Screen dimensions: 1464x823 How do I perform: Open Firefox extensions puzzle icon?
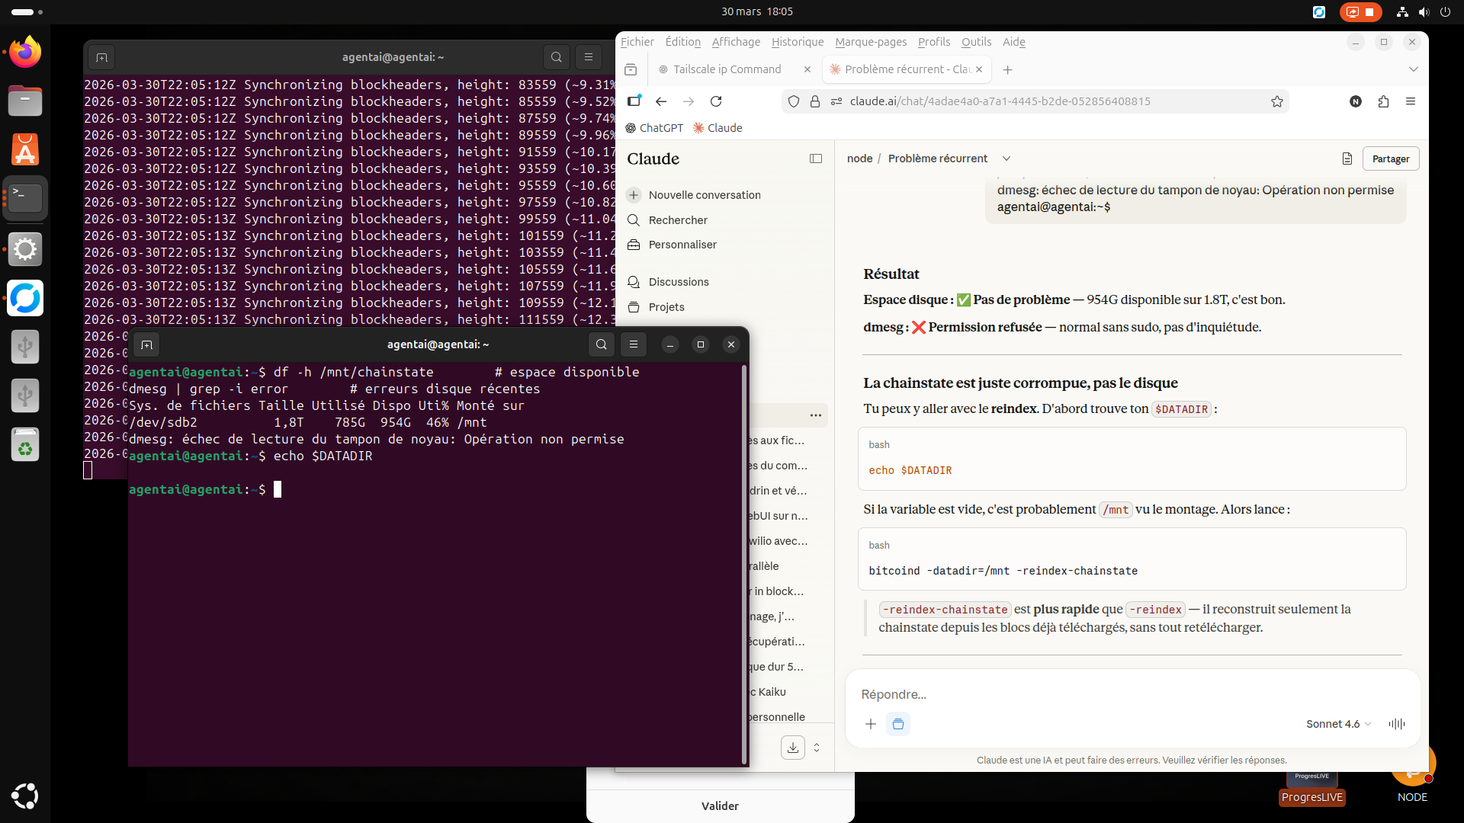[x=1383, y=101]
